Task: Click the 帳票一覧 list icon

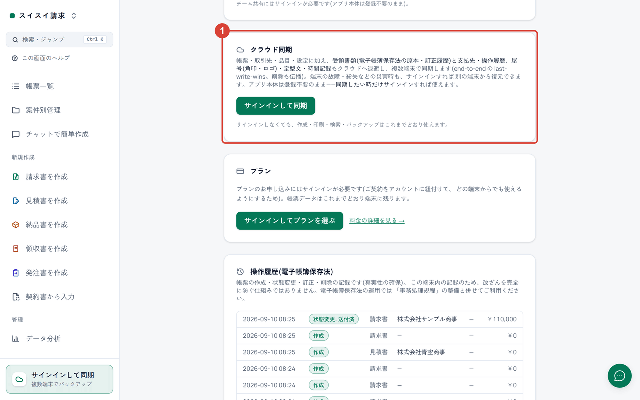Action: click(x=16, y=86)
